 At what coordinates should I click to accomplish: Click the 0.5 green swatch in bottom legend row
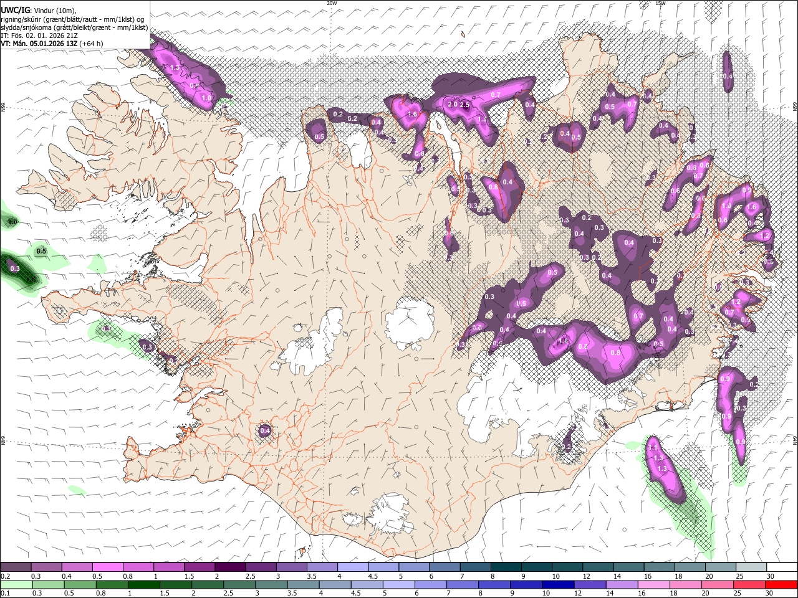80,584
